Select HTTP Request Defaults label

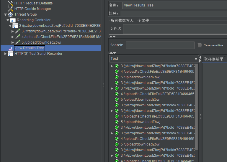tap(33, 3)
